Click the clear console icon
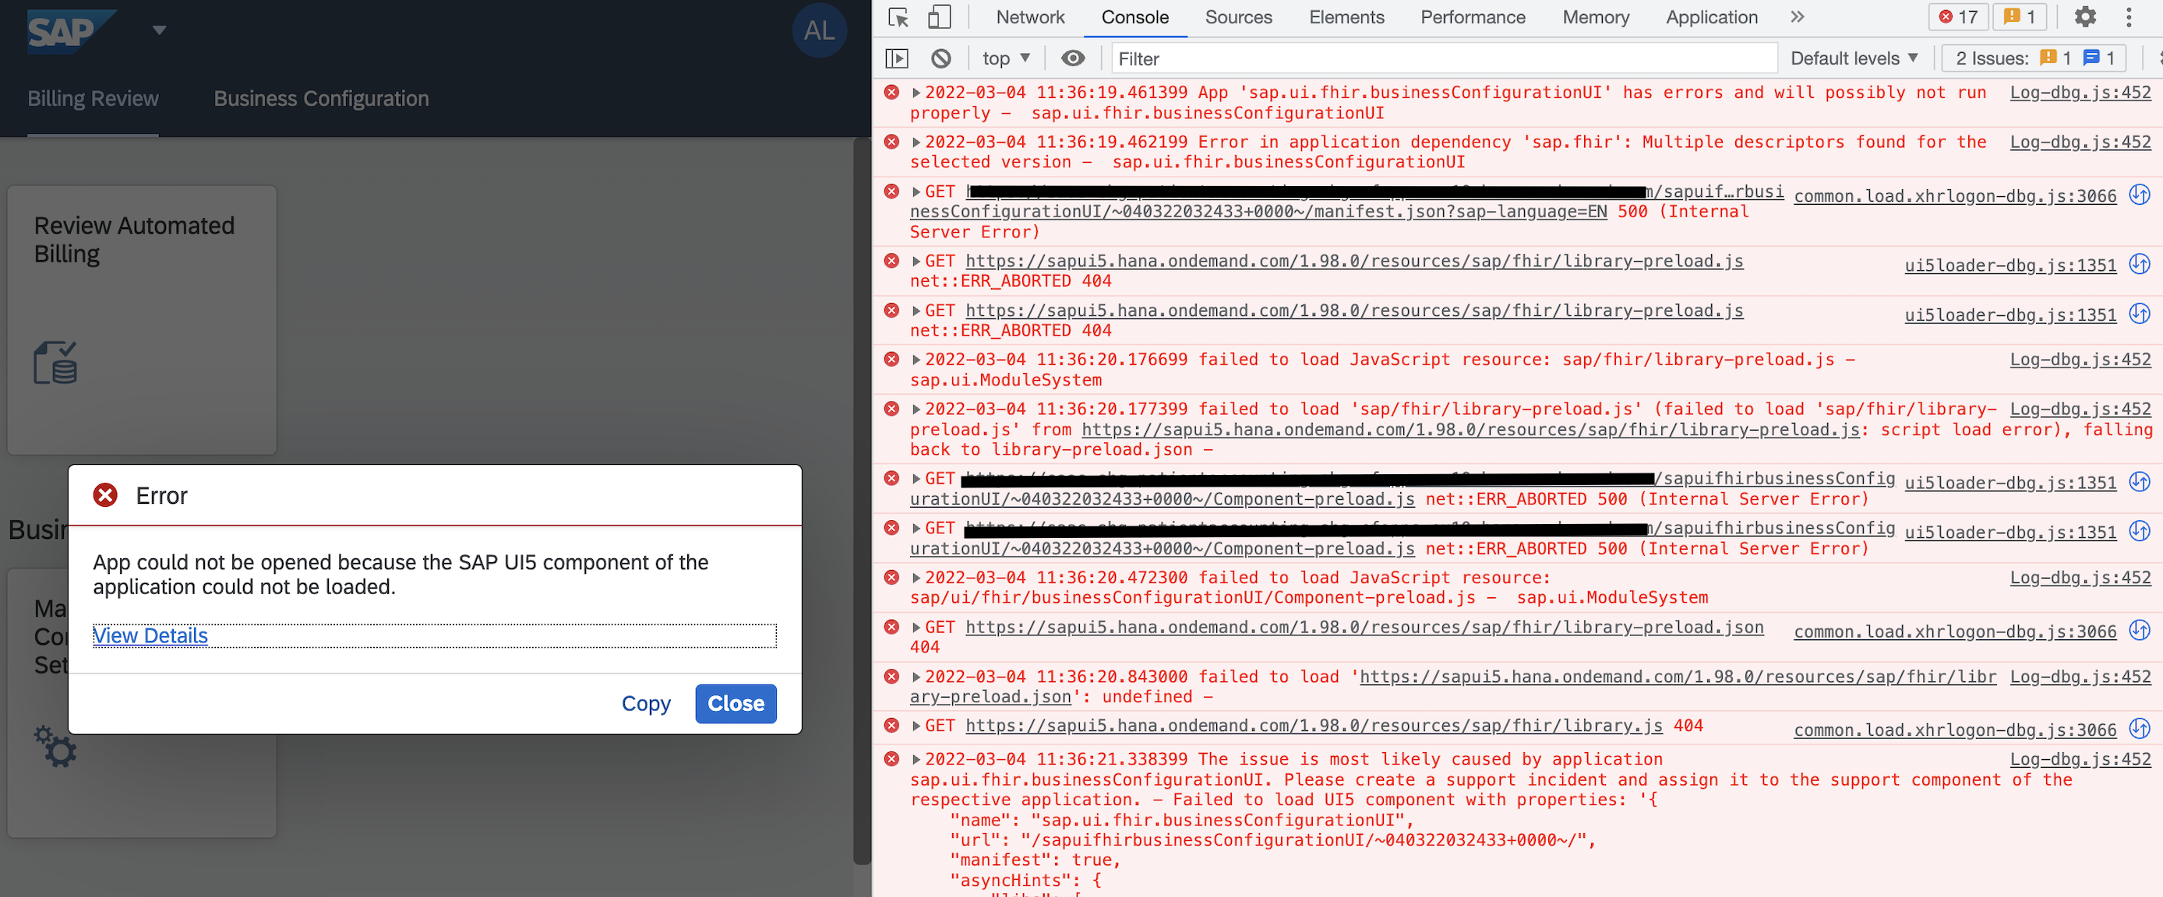 [x=940, y=58]
